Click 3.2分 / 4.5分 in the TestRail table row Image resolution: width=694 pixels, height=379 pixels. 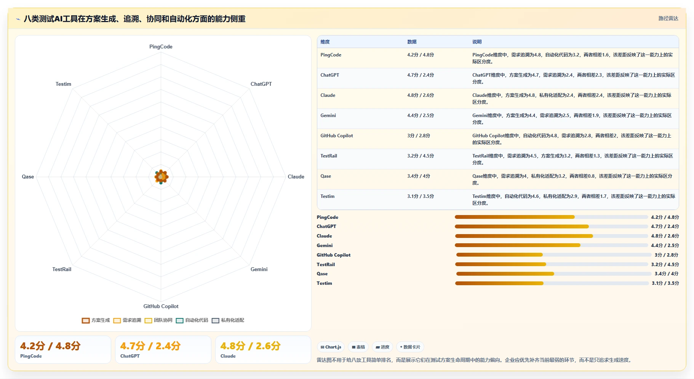(x=421, y=156)
